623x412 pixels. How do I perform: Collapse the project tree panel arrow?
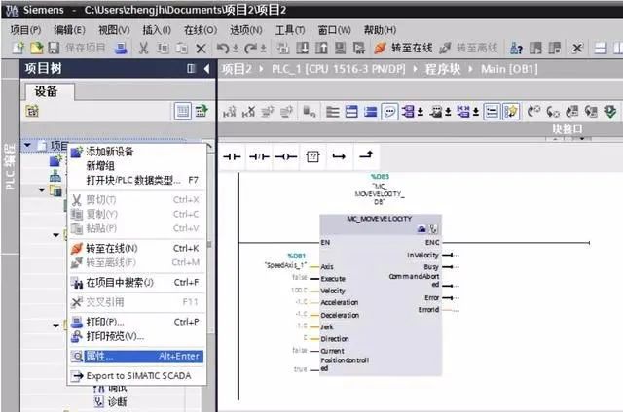click(206, 69)
